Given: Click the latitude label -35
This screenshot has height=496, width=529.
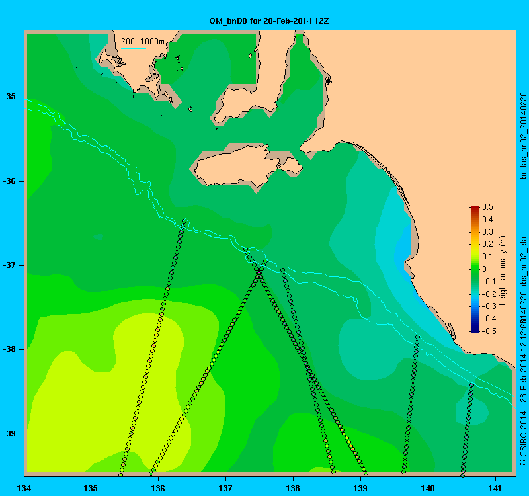Looking at the screenshot, I should 9,97.
